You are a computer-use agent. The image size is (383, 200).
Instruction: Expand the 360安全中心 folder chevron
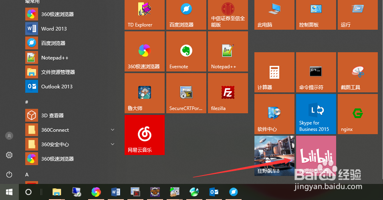click(113, 144)
